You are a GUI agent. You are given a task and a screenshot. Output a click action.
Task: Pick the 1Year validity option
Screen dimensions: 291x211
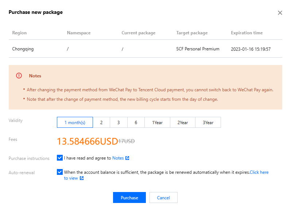(x=157, y=122)
